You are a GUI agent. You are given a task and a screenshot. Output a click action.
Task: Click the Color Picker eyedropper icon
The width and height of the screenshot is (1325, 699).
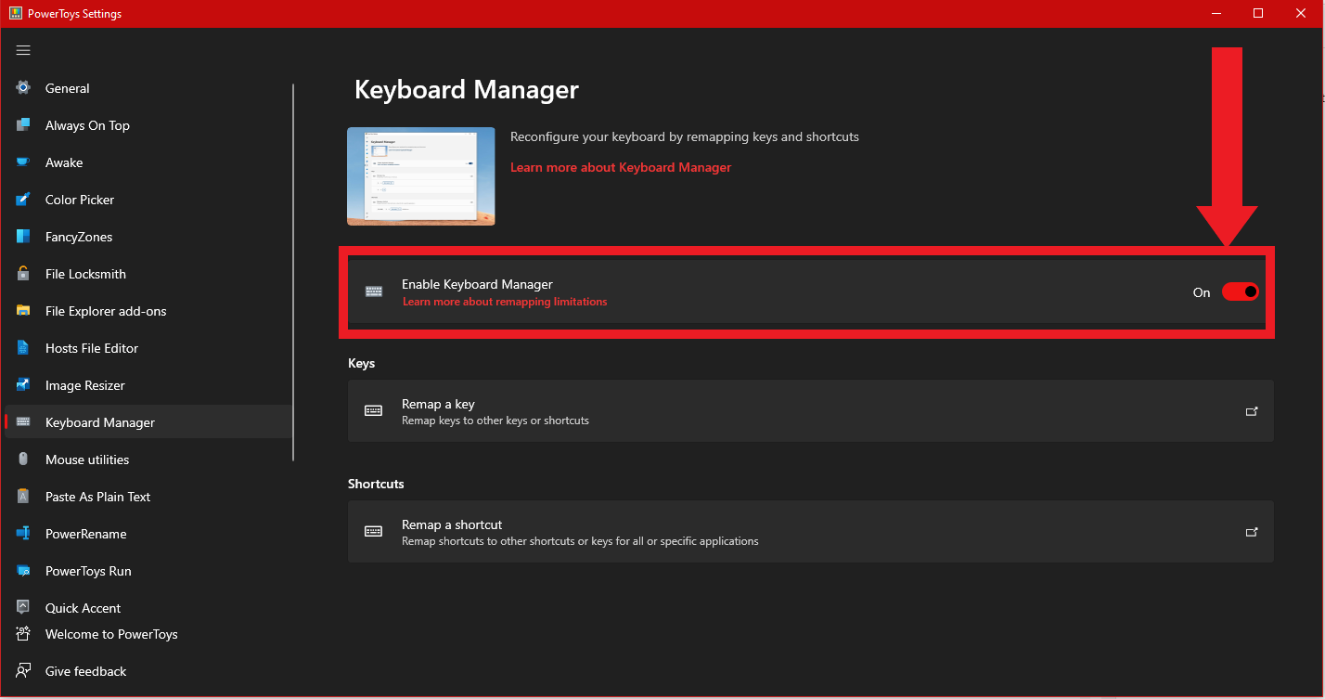23,200
